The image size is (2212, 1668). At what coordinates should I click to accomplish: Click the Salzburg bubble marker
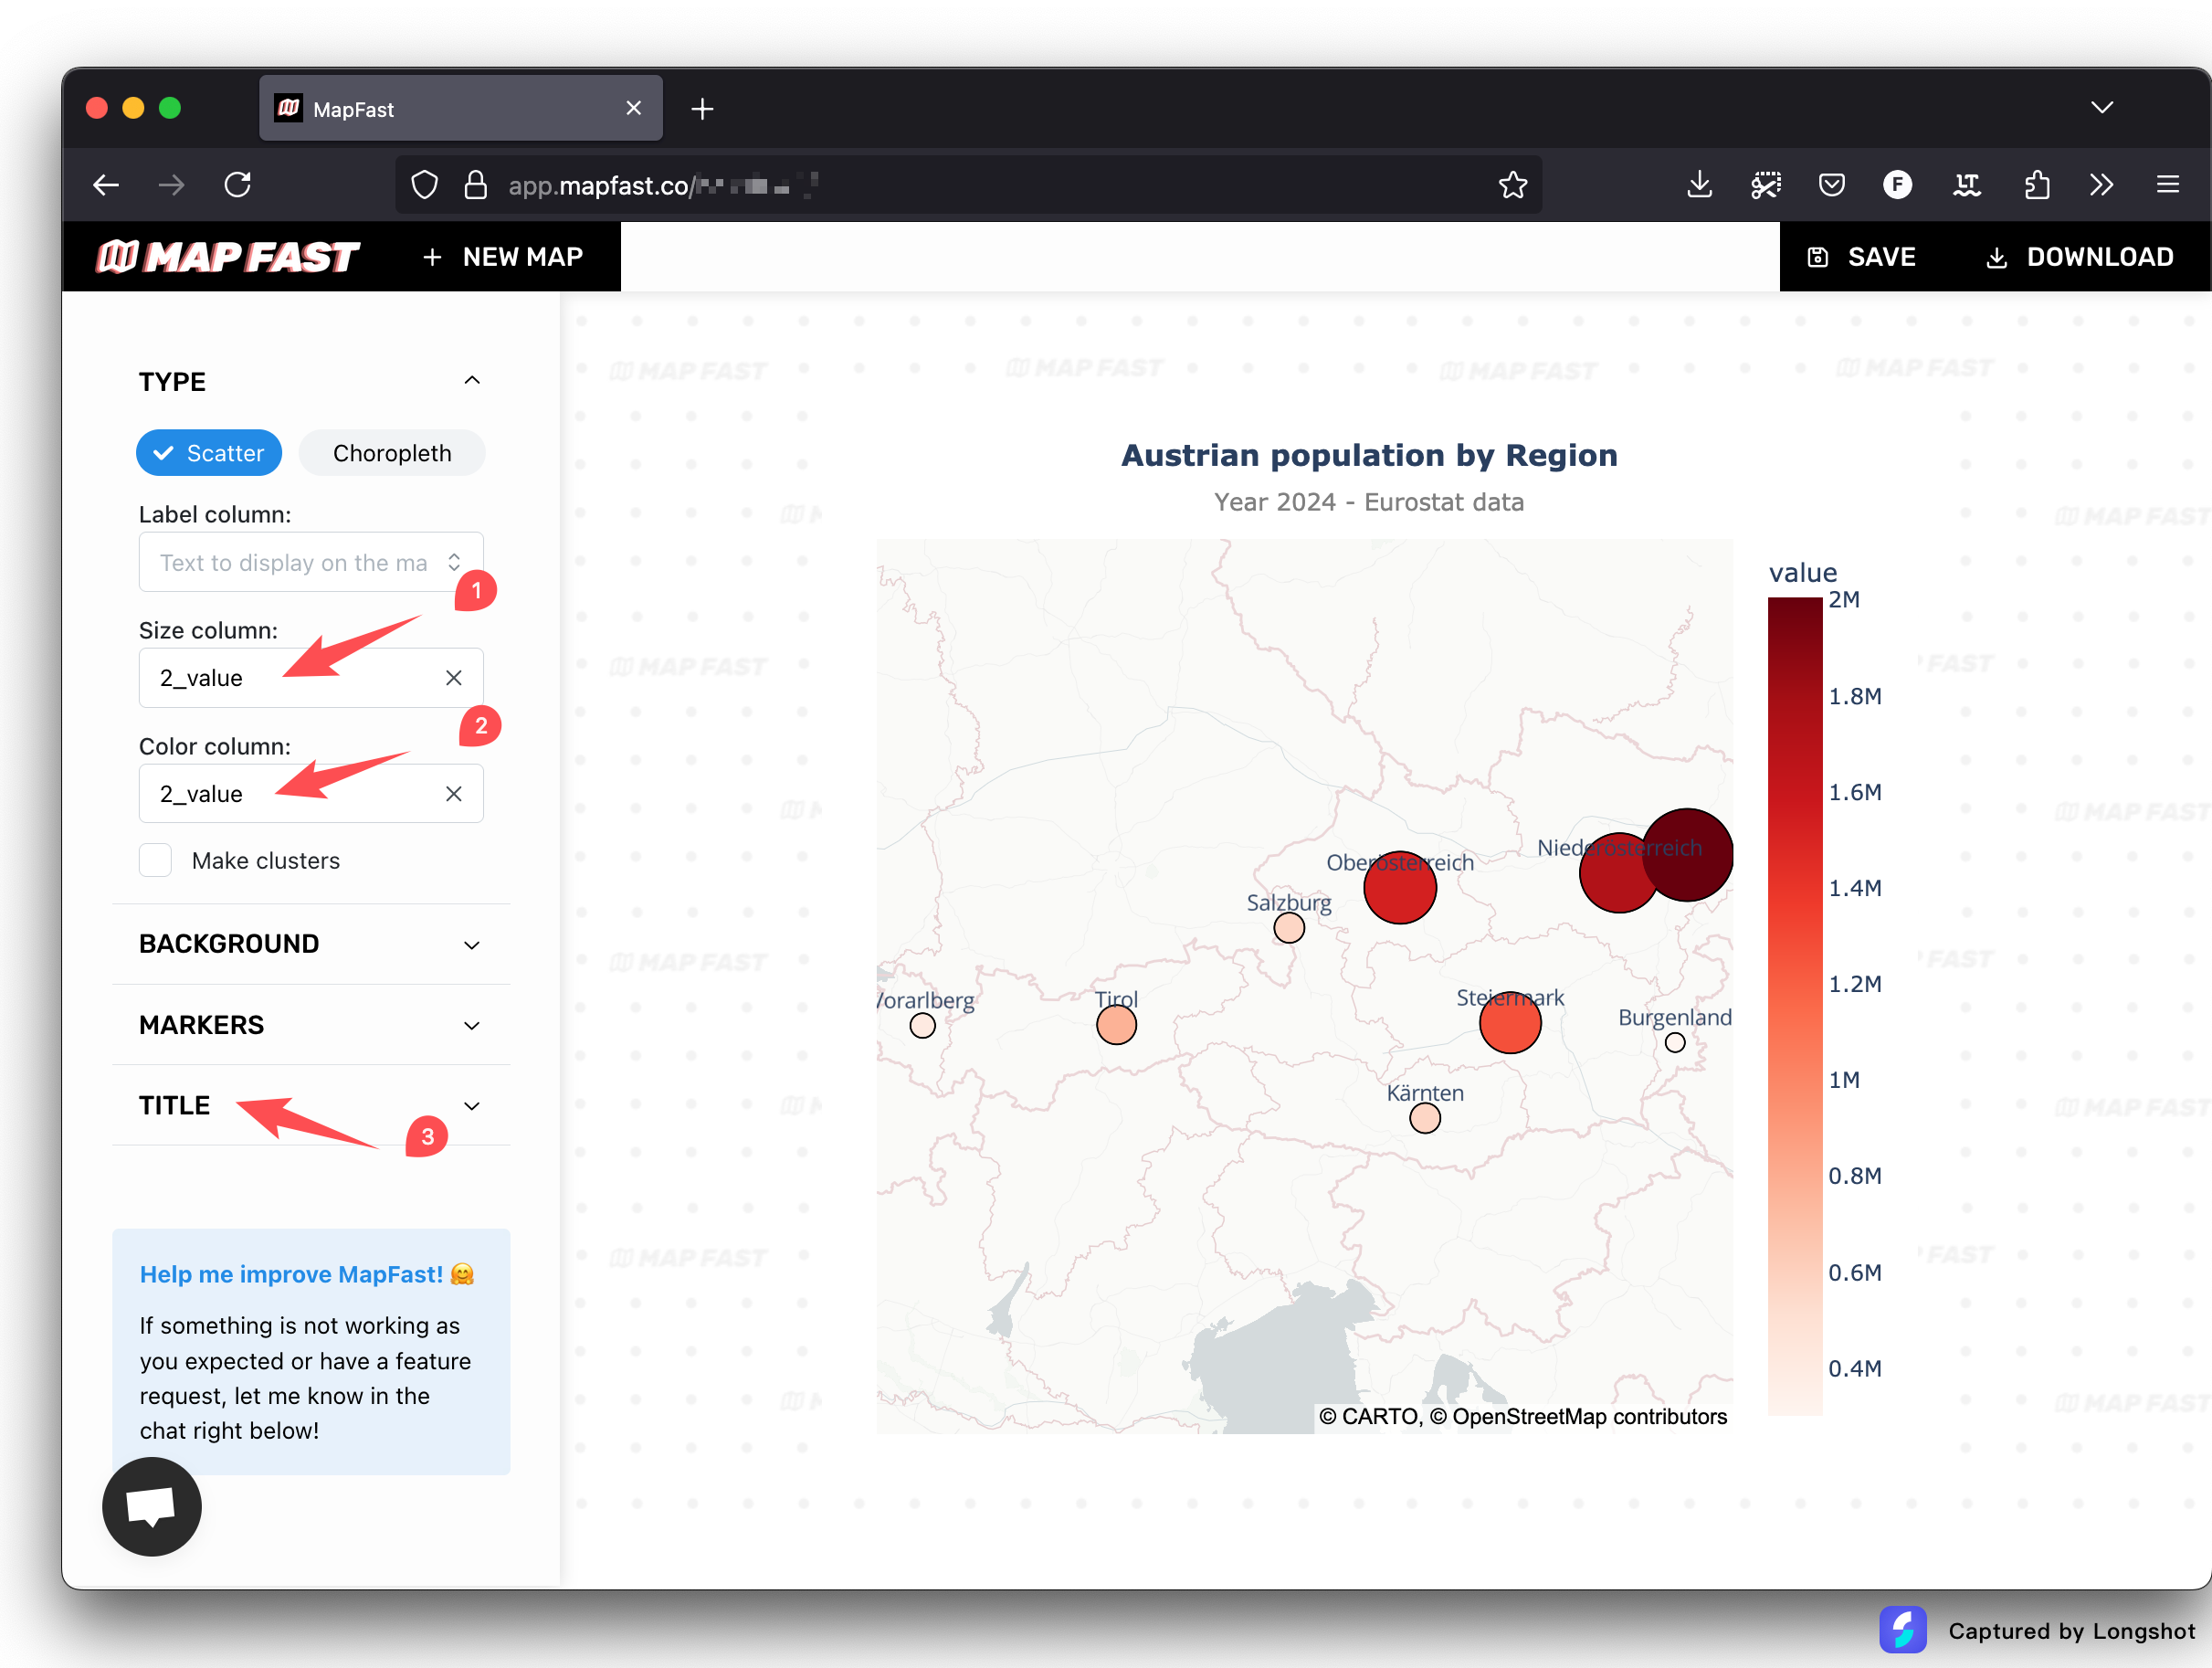1289,928
